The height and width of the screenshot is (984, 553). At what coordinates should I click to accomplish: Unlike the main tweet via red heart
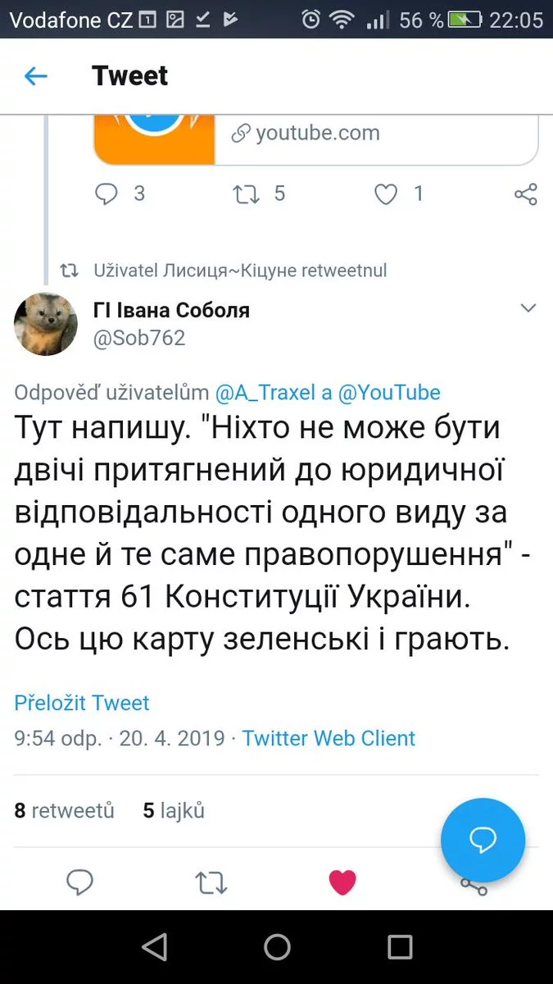click(x=342, y=882)
